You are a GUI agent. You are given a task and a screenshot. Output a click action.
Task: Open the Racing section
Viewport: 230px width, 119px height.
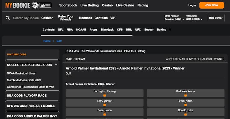(143, 5)
